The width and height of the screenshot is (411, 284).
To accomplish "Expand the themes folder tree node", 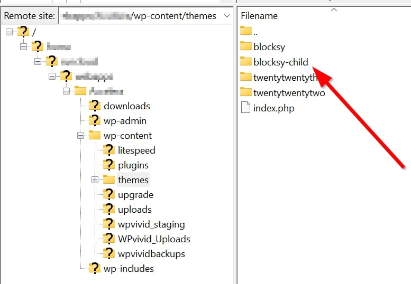I will 95,180.
